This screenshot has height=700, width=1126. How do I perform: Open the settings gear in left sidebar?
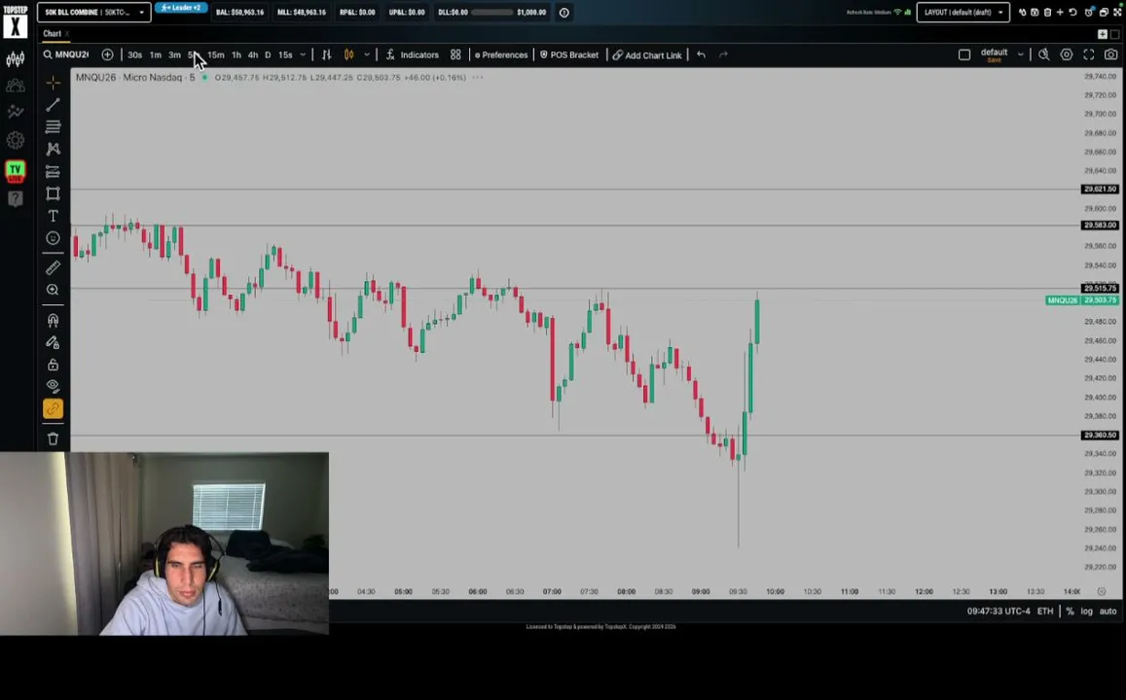[x=15, y=140]
